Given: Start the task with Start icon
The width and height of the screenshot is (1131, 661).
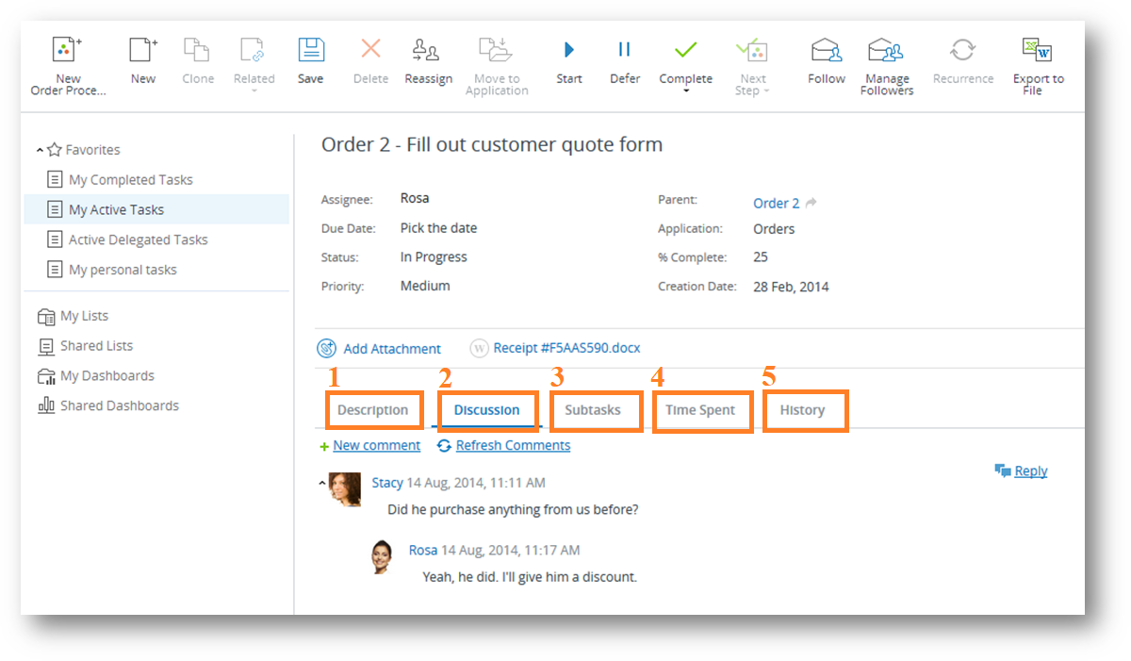Looking at the screenshot, I should 568,51.
